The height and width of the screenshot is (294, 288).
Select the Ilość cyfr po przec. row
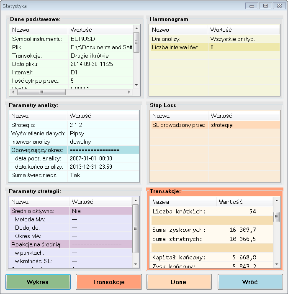(72, 81)
